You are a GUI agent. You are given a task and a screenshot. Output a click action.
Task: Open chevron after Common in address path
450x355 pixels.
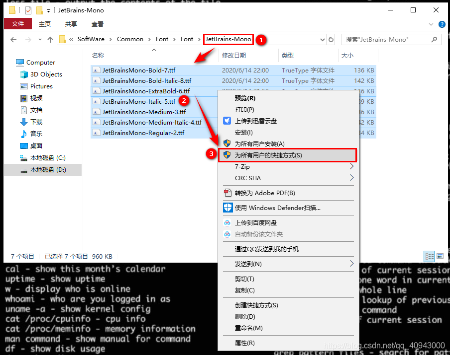[x=149, y=40]
